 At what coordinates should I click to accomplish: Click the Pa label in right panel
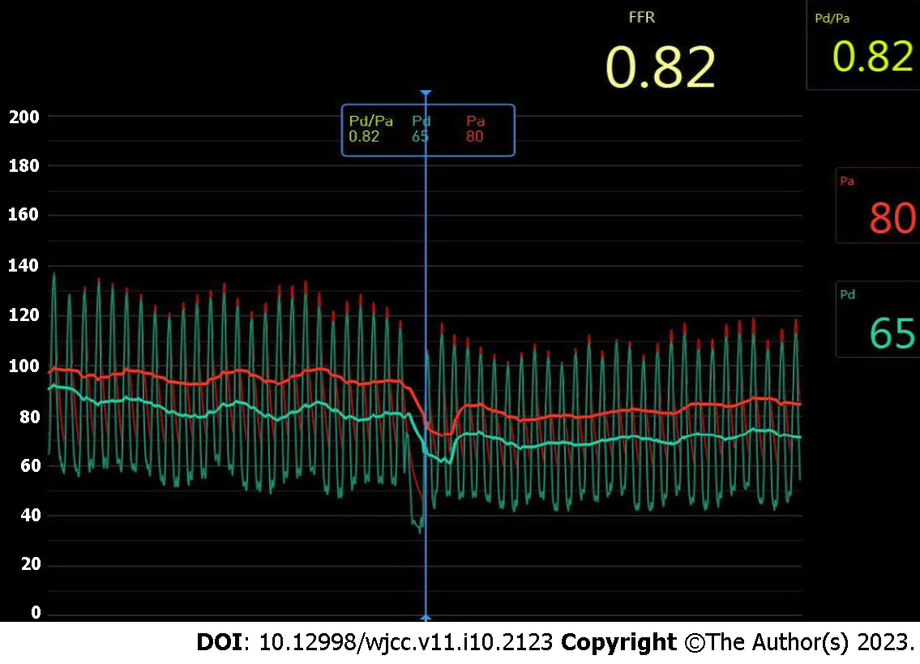(x=847, y=181)
